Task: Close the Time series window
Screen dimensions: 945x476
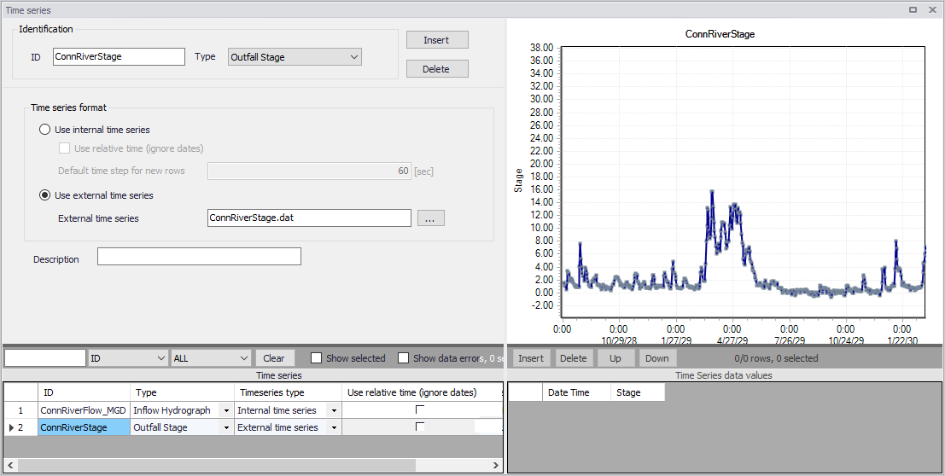Action: [933, 9]
